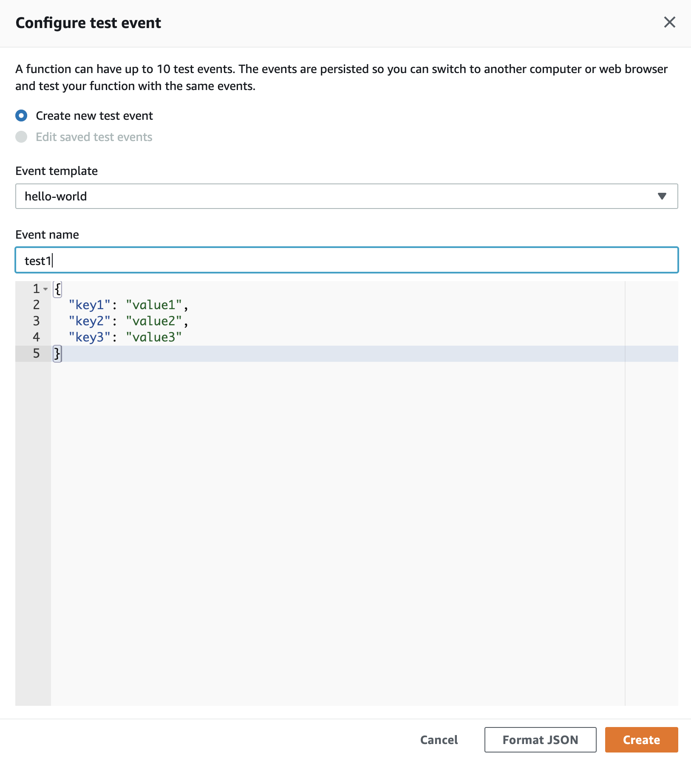Image resolution: width=691 pixels, height=761 pixels.
Task: Click the "key2" text in the editor
Action: (x=90, y=321)
